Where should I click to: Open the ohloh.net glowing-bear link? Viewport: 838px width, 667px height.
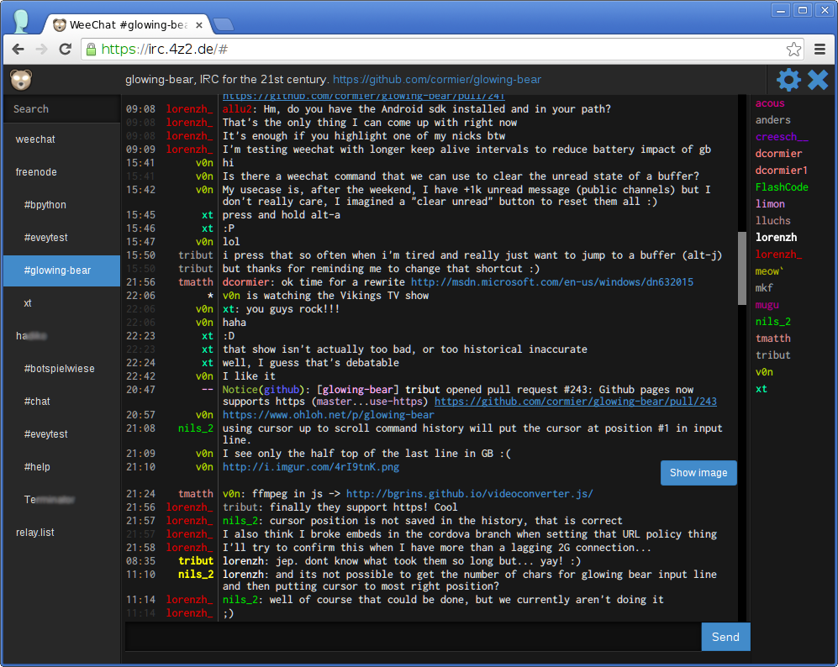[x=328, y=415]
